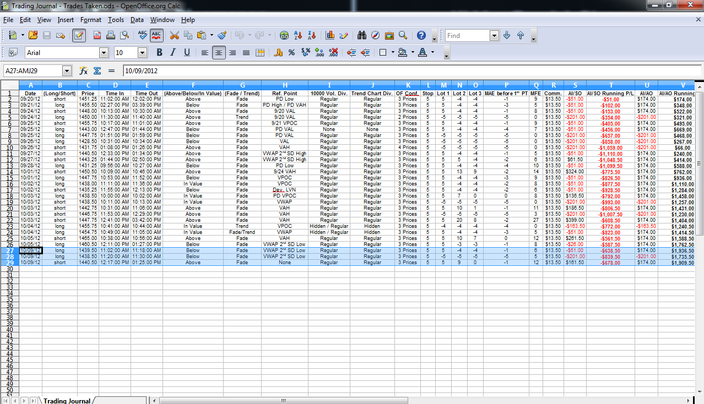Open the Font Size dropdown
The image size is (704, 404).
142,52
